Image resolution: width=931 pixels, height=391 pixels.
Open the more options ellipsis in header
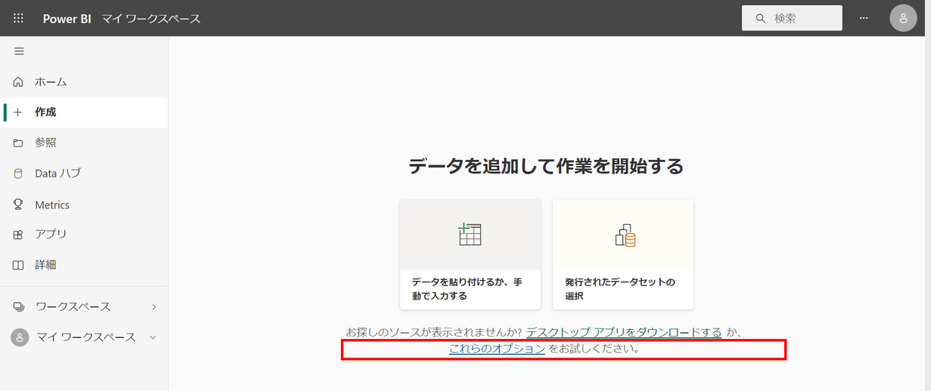tap(864, 18)
